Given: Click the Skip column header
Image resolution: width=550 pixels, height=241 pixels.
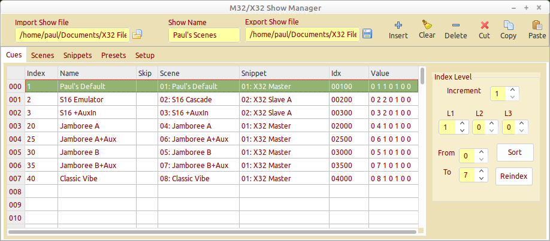Looking at the screenshot, I should (x=147, y=73).
